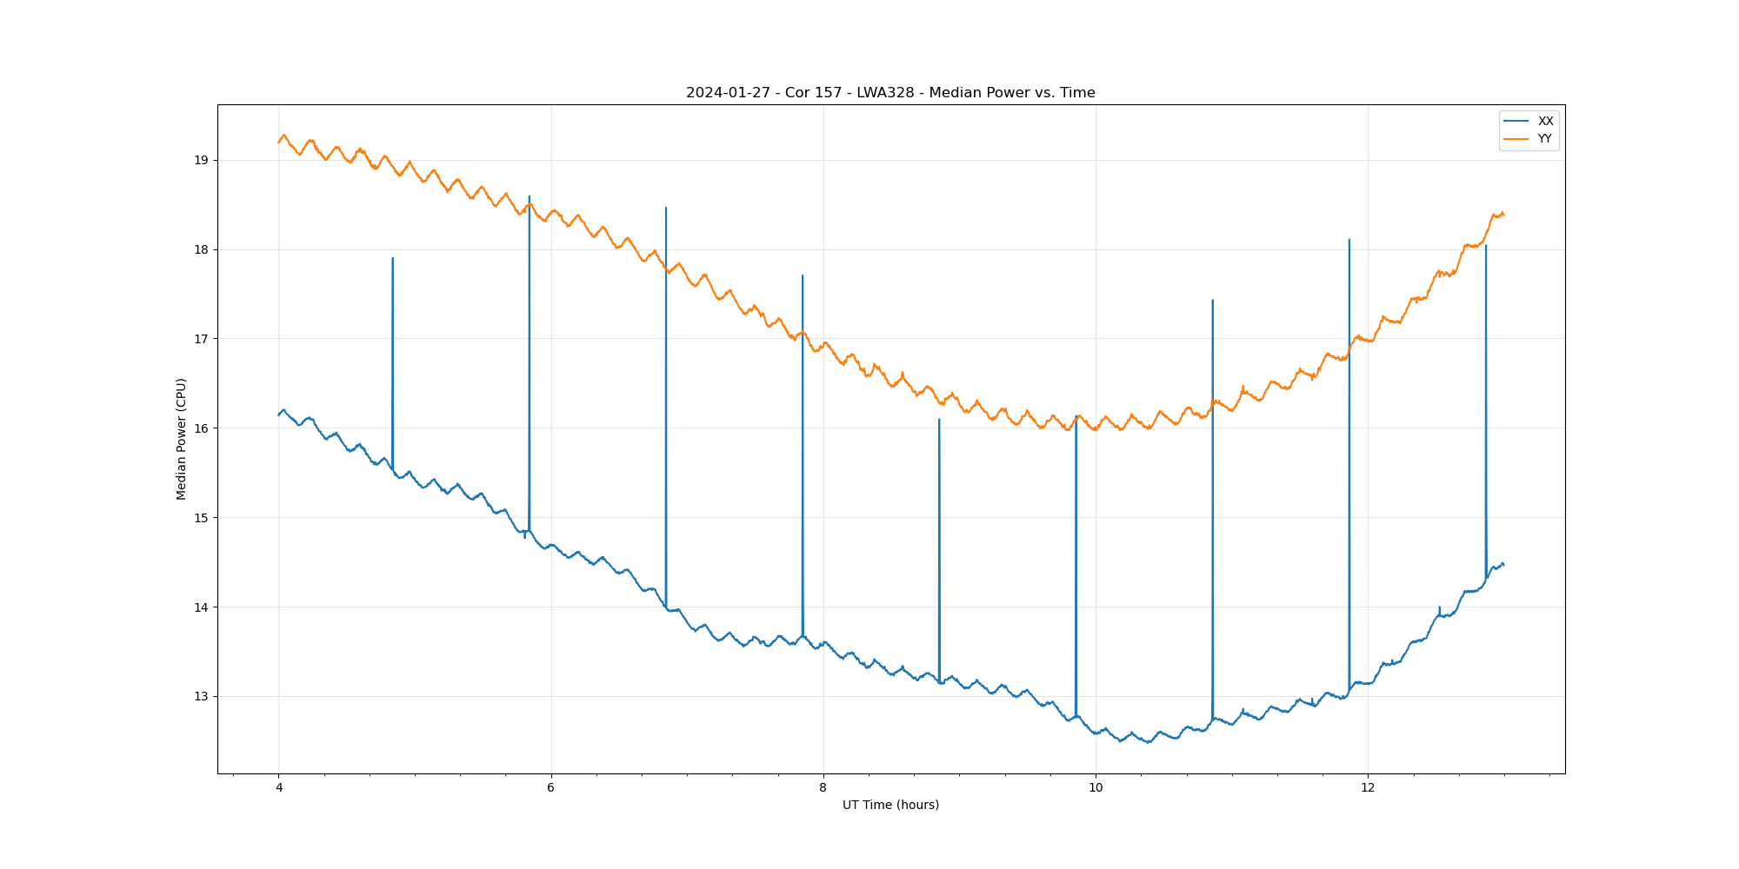Image resolution: width=1739 pixels, height=869 pixels.
Task: Click the x-axis tick label 10
Action: 1096,788
